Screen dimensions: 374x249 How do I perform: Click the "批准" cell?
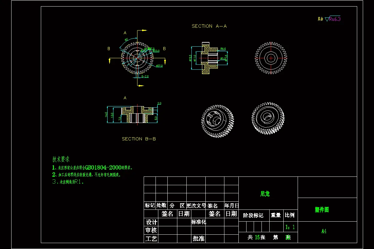tap(199, 239)
